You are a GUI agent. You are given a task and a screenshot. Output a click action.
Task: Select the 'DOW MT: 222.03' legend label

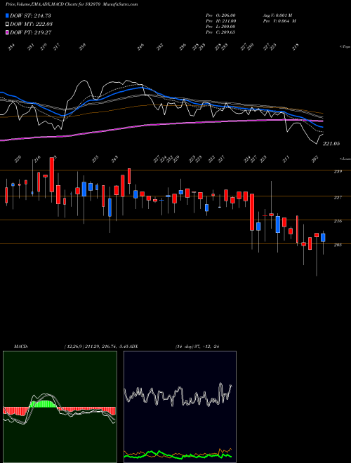tap(31, 24)
